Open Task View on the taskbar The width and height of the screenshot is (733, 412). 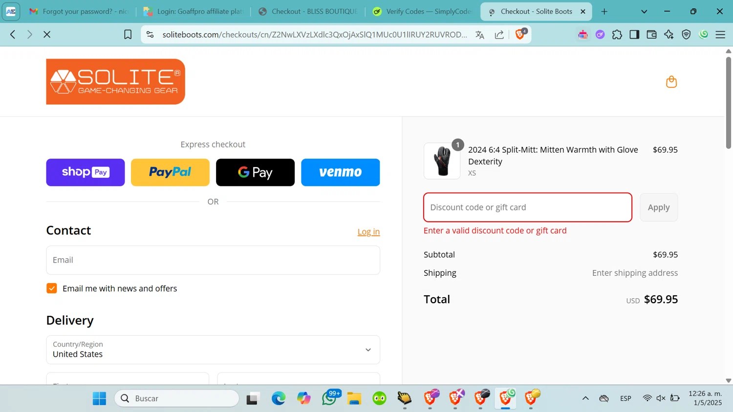253,398
